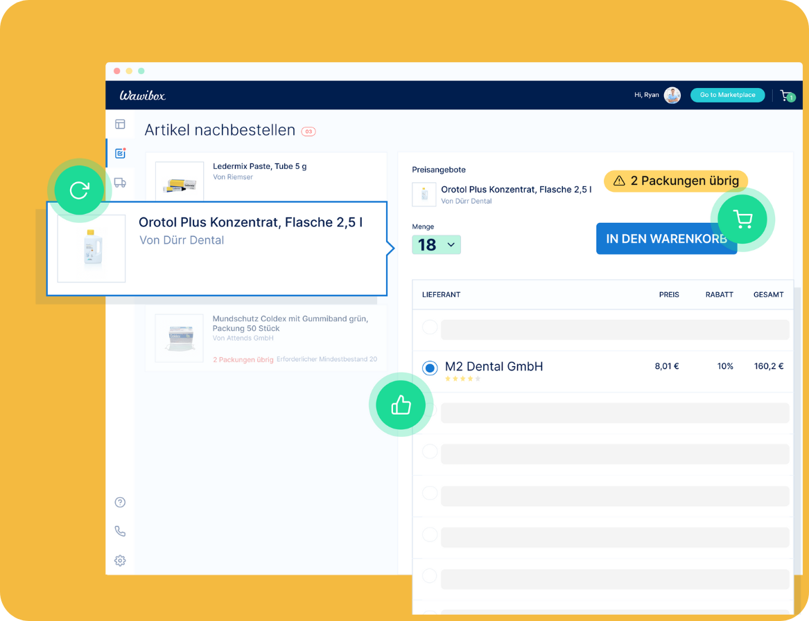Select the reorder checklist sidebar icon
The image size is (809, 621).
click(x=120, y=153)
